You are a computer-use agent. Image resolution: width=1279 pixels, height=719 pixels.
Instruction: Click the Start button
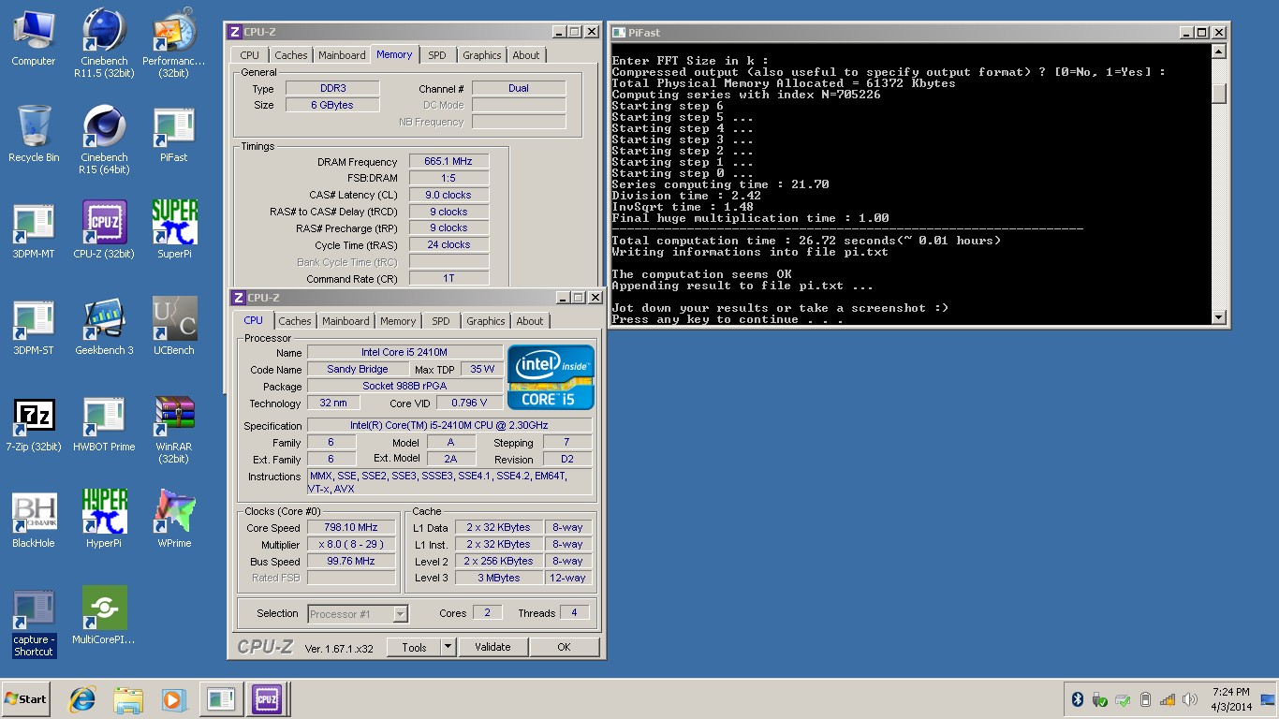25,699
